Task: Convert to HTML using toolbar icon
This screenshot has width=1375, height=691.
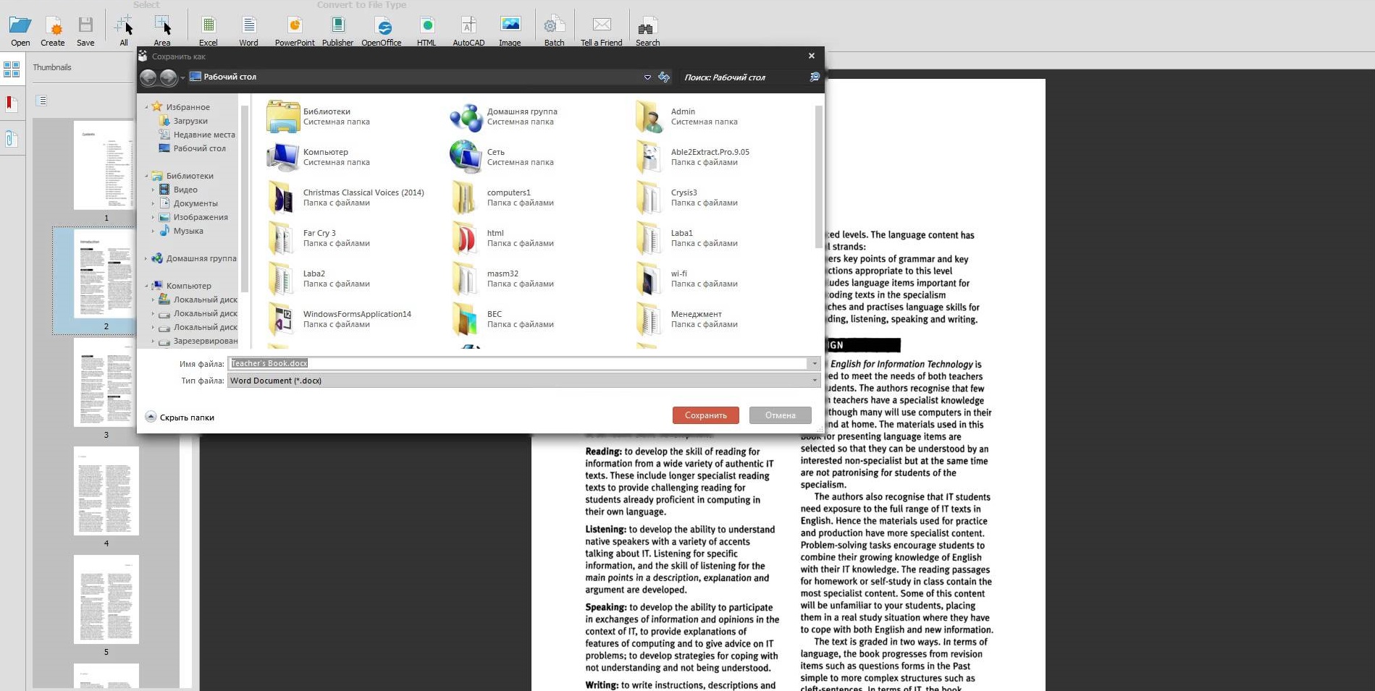Action: (426, 30)
